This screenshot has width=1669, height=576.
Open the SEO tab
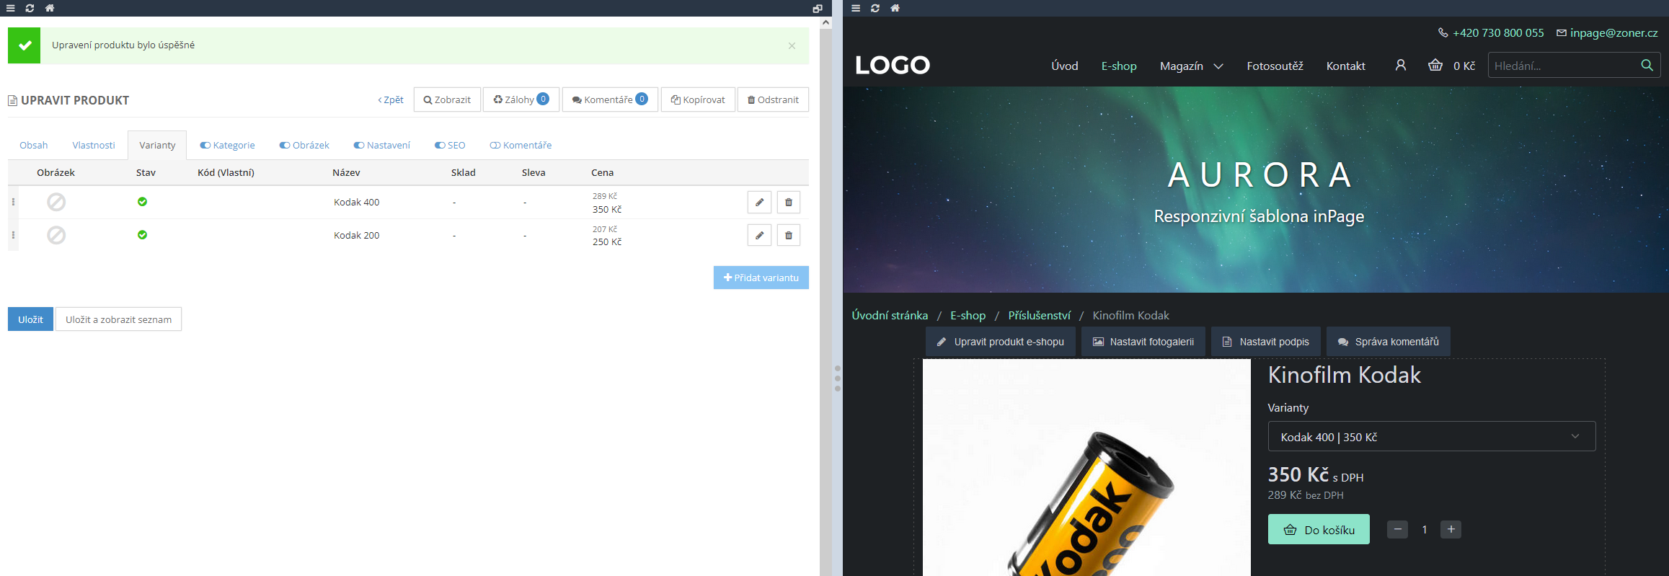(x=450, y=145)
